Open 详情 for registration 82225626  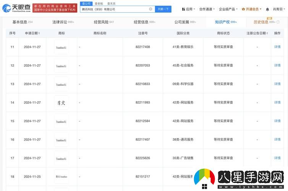tap(277, 158)
